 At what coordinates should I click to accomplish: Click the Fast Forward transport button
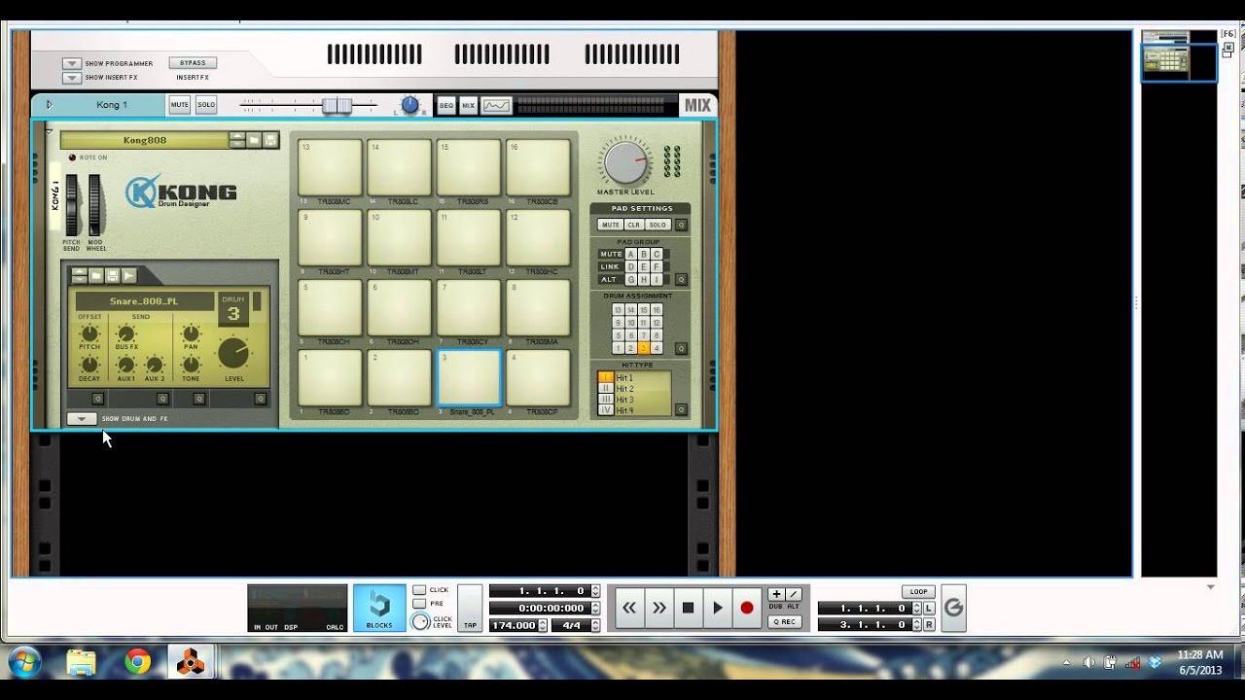pyautogui.click(x=659, y=608)
